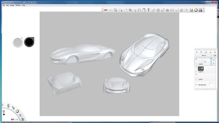Click the red Undo arrow in the top toolbar
The width and height of the screenshot is (219, 123).
106,10
